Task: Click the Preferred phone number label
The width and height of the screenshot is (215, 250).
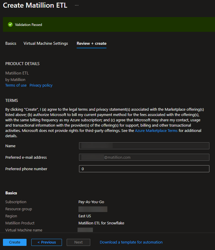Action: pyautogui.click(x=26, y=169)
